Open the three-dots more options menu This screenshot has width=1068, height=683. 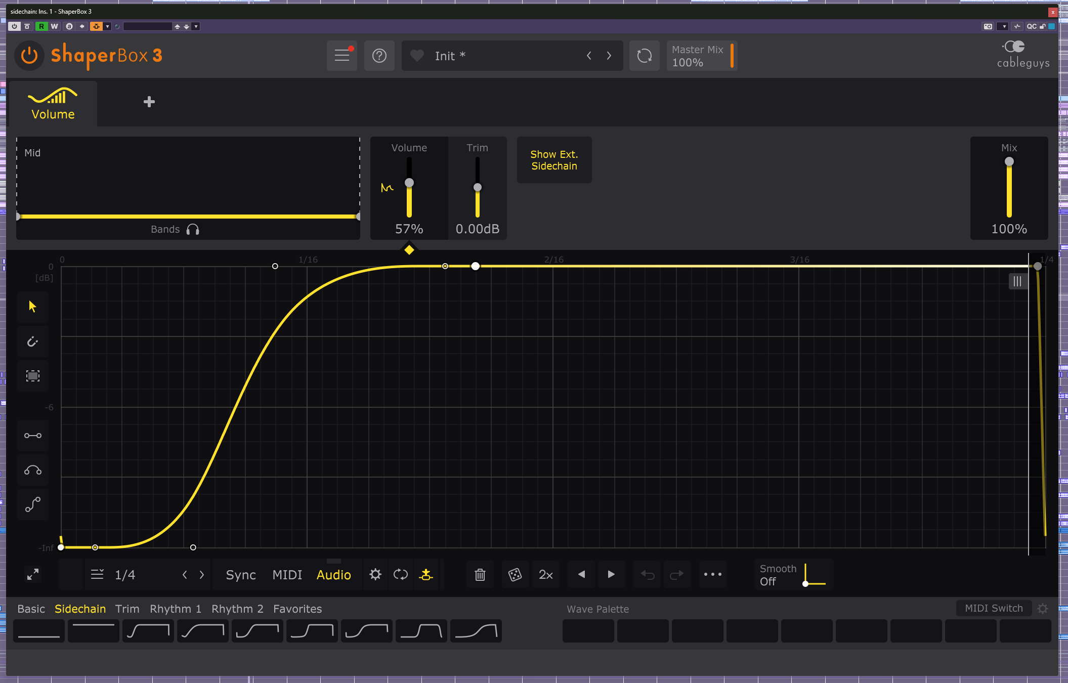[713, 574]
